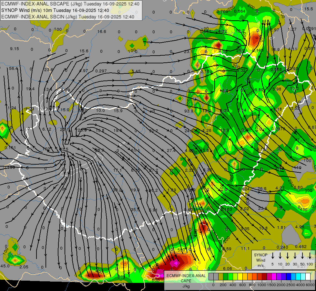Pick the lime legend swatch above 400

pyautogui.click(x=235, y=277)
